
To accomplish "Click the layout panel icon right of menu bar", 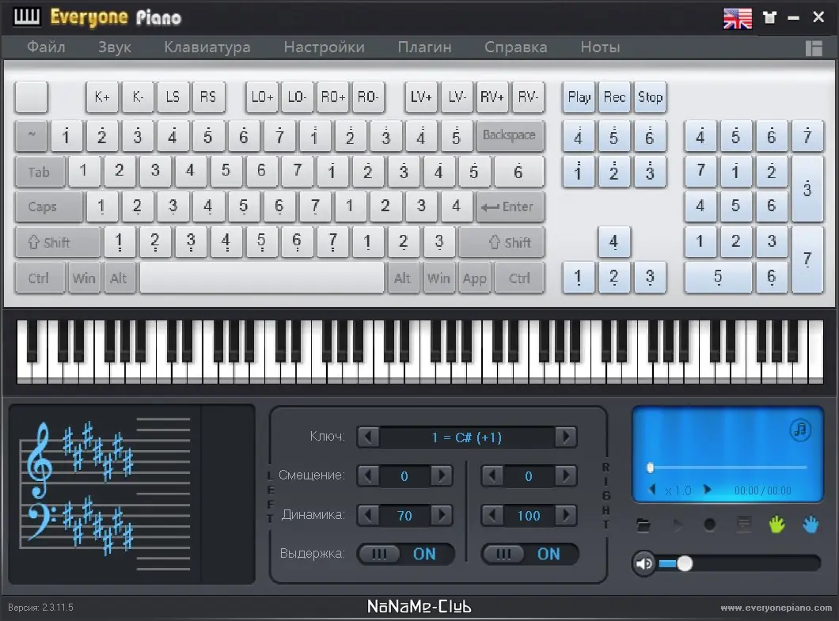I will 814,48.
